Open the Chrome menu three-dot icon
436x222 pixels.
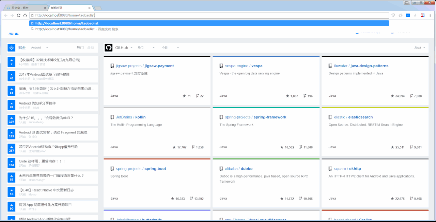(431, 15)
